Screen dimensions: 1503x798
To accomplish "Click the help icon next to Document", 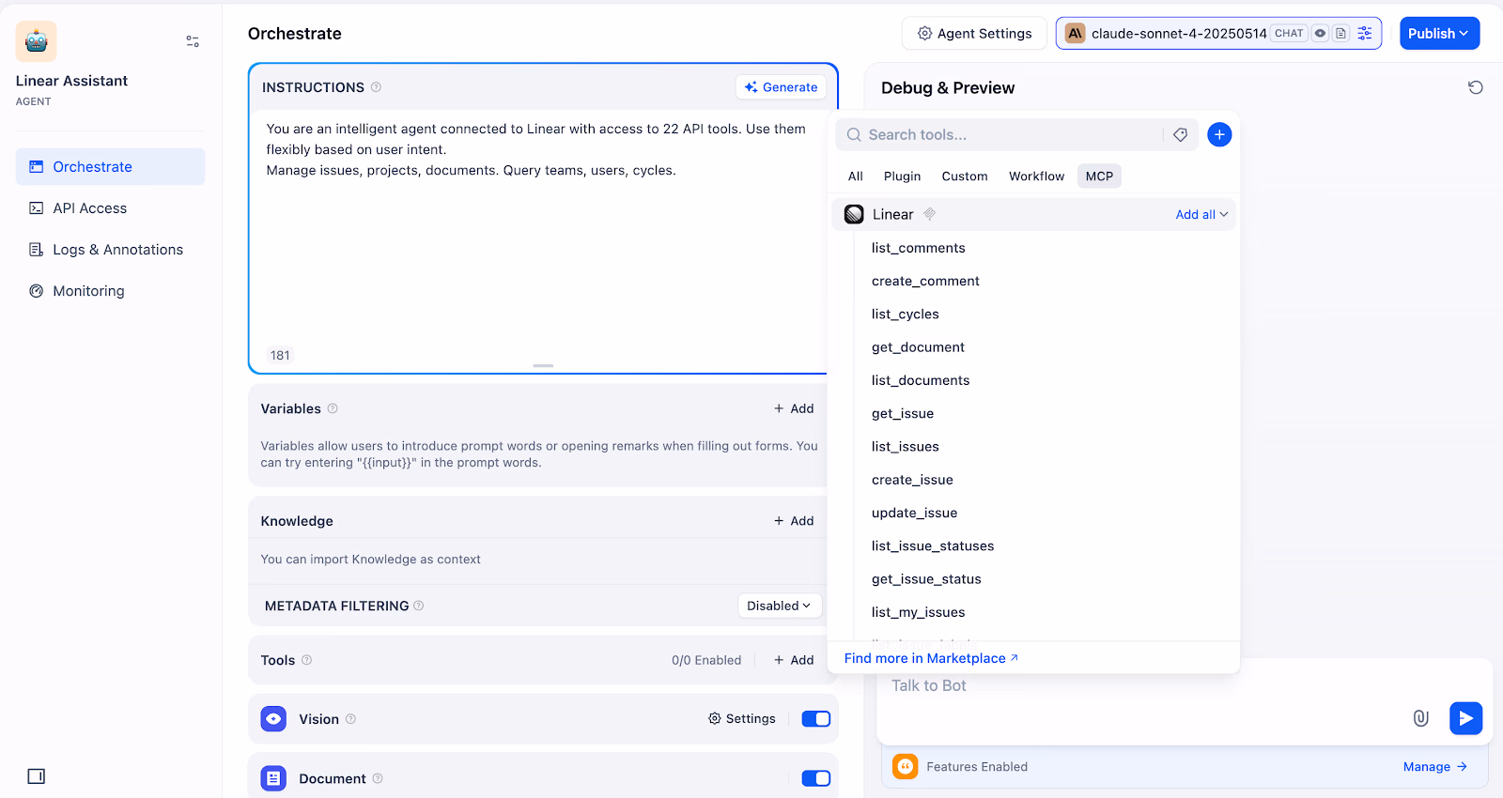I will [x=378, y=778].
